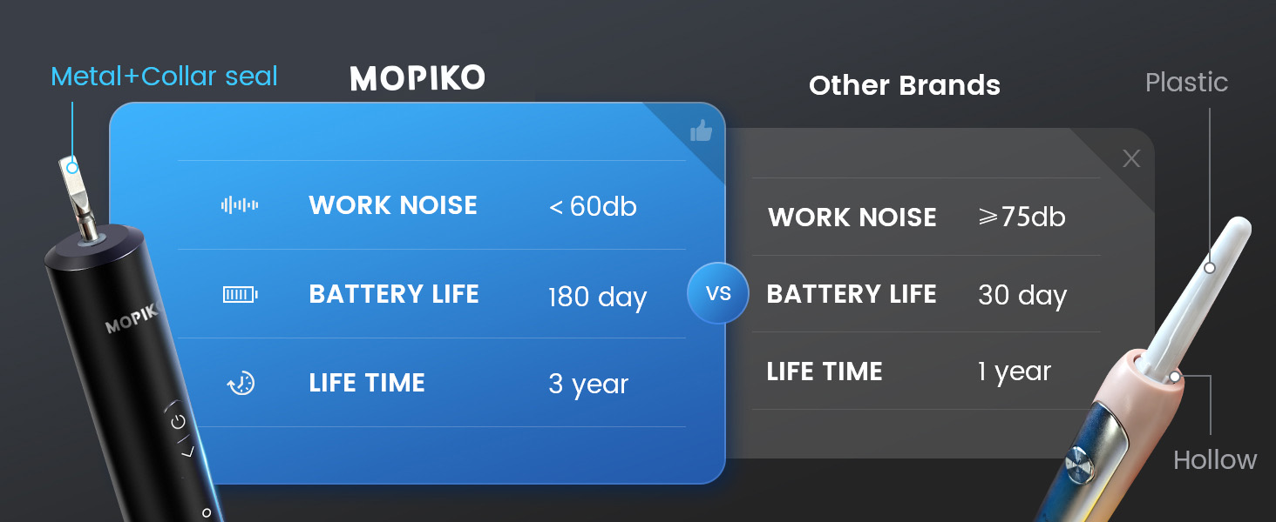Click the Metal+Collar seal label
This screenshot has height=522, width=1276.
click(164, 77)
